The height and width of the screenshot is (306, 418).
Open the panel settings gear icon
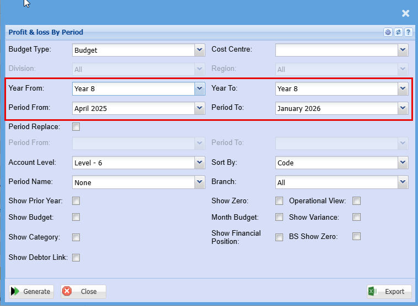388,32
